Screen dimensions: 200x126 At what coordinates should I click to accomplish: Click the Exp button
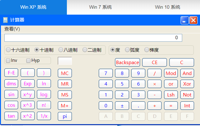point(27,84)
